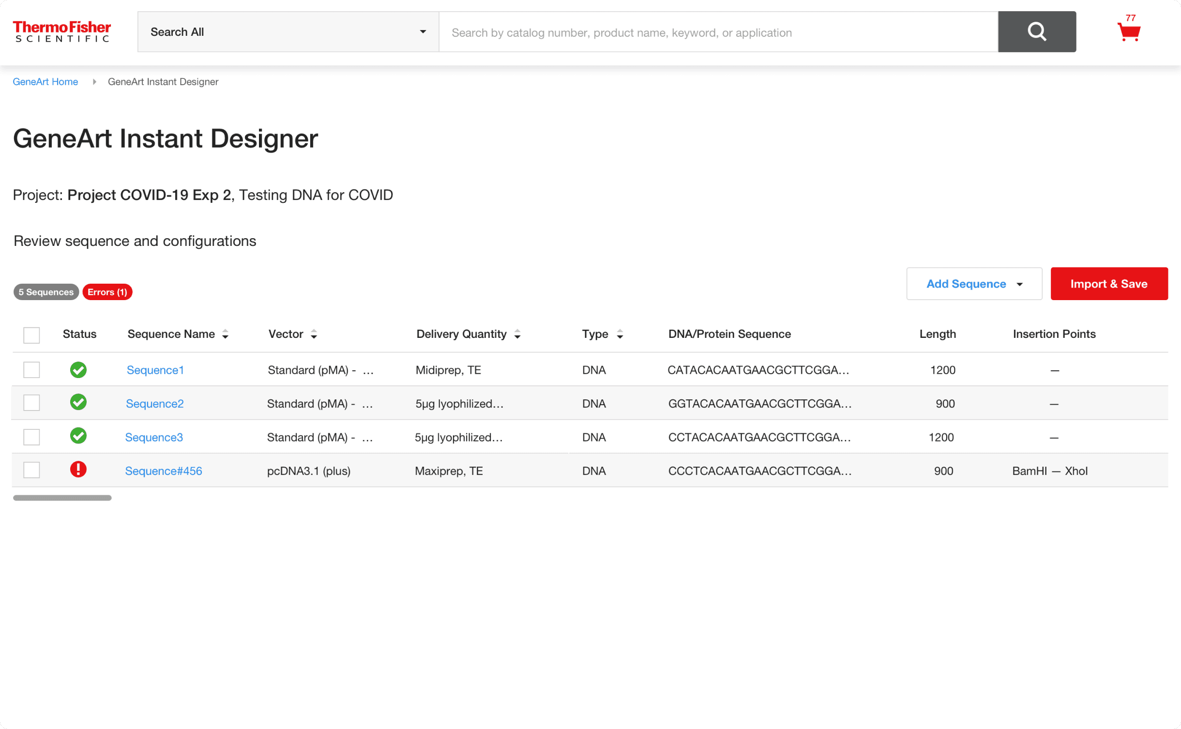Click the 'pcDNA3.1 (plus)' vector cell

click(x=309, y=471)
